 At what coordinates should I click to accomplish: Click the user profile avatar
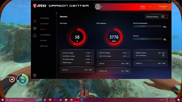point(98,7)
